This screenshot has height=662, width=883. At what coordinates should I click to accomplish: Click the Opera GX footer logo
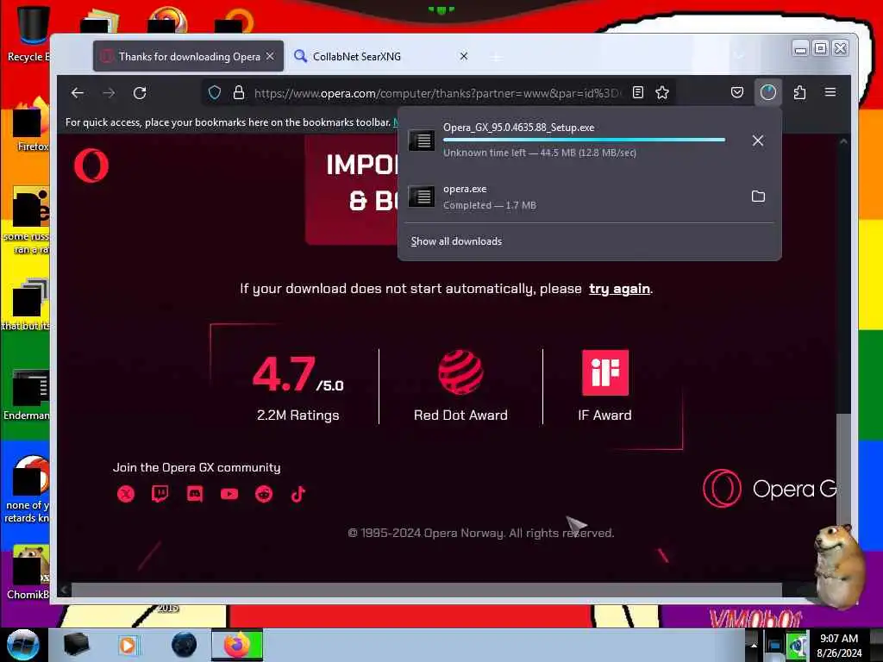(x=769, y=489)
